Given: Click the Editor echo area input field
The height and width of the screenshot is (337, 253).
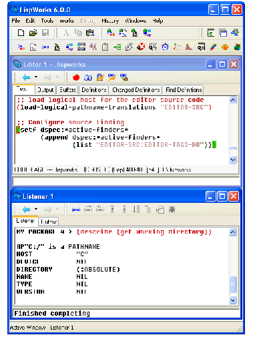Looking at the screenshot, I should pos(125,181).
